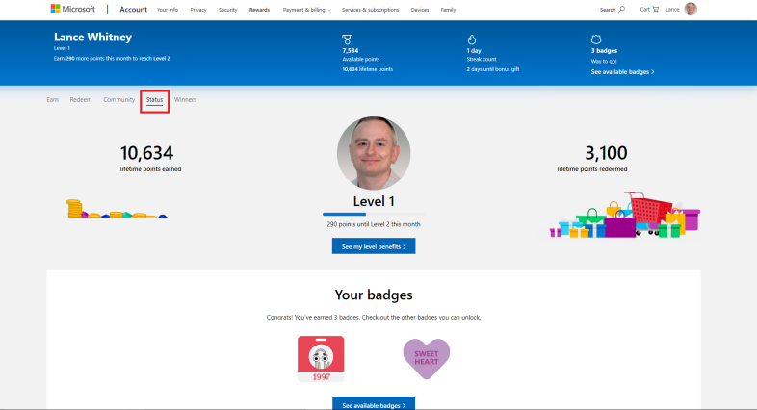This screenshot has width=757, height=410.
Task: Click Lance's profile avatar in header
Action: (691, 10)
